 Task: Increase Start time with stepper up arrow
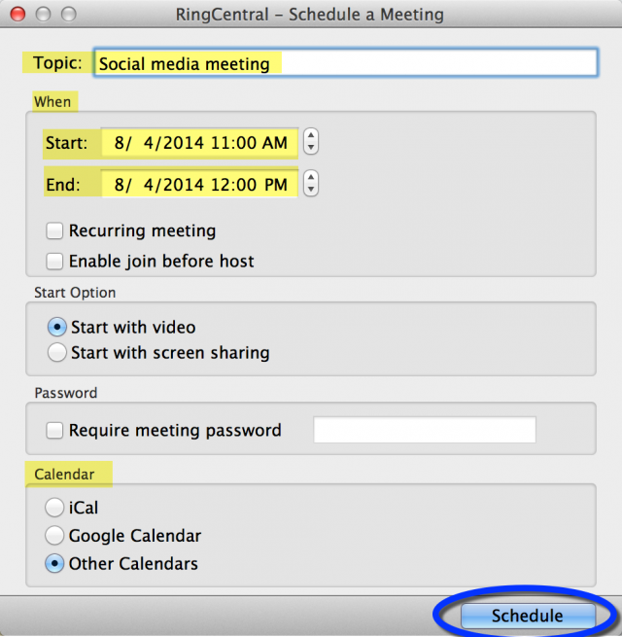(x=310, y=137)
